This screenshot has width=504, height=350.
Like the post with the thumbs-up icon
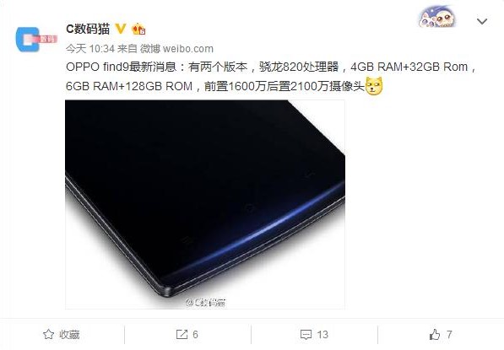[x=435, y=334]
